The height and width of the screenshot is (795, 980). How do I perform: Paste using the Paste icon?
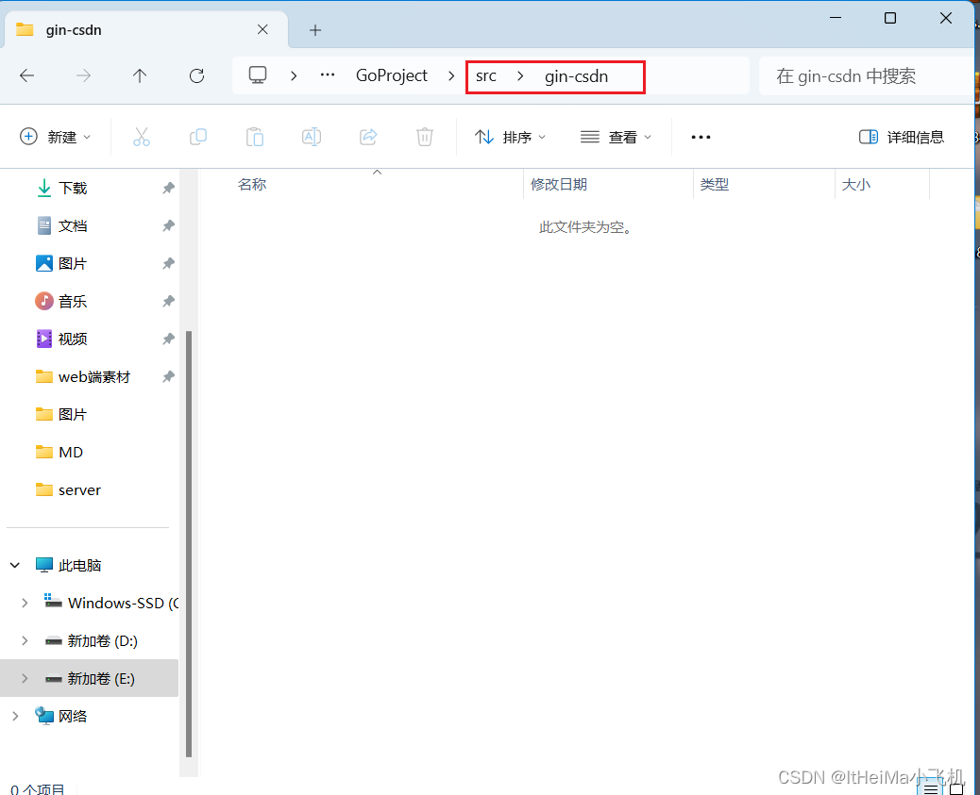(255, 137)
